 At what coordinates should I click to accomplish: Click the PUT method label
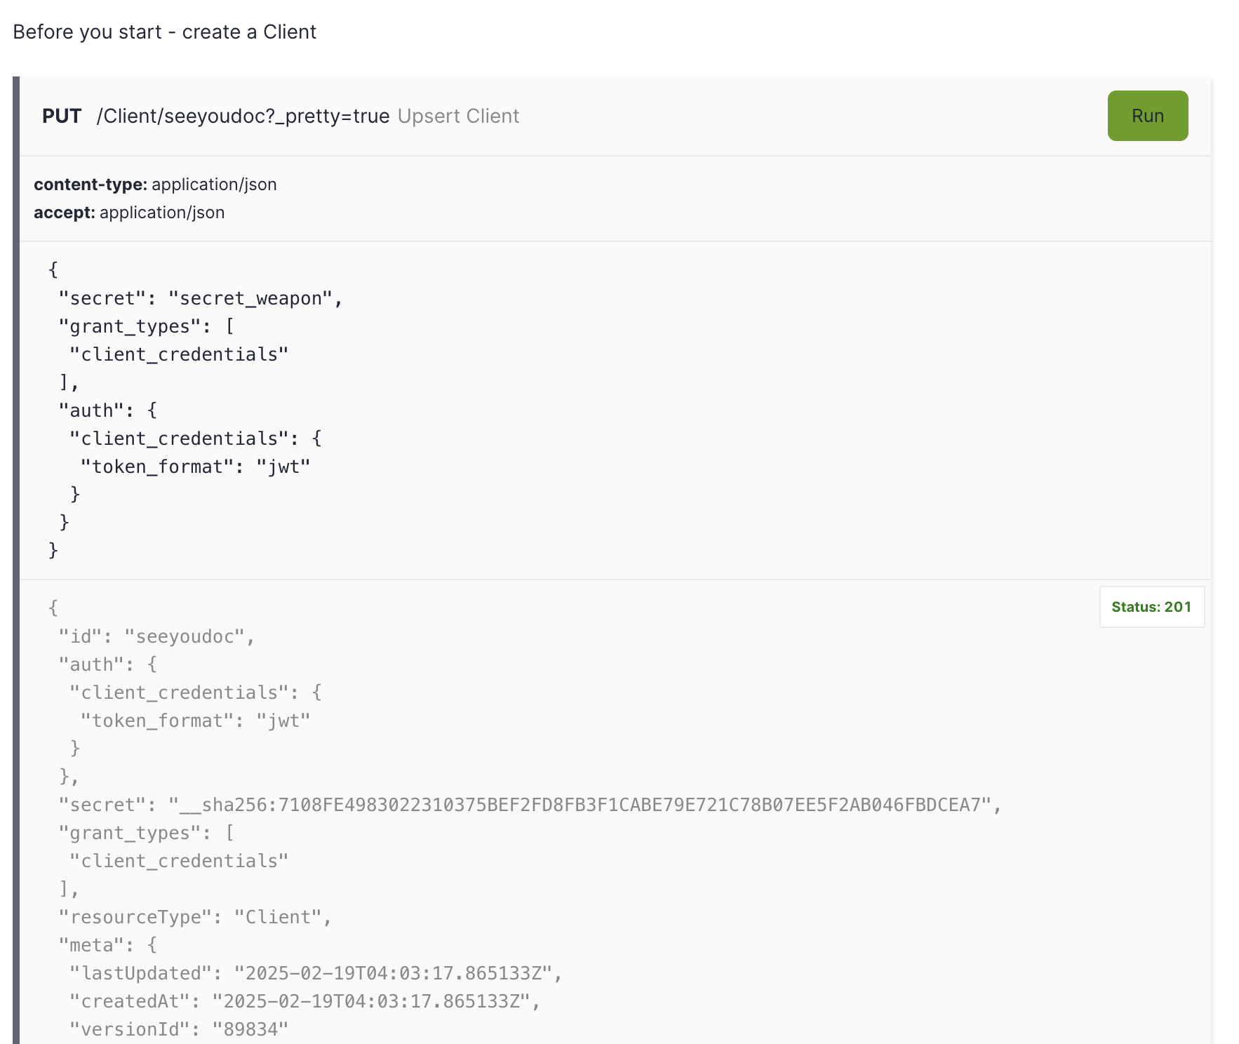coord(62,116)
